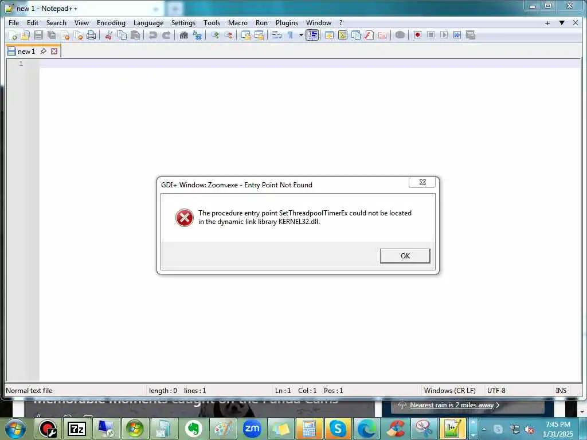Open the ? help menu
587x440 pixels.
point(341,23)
